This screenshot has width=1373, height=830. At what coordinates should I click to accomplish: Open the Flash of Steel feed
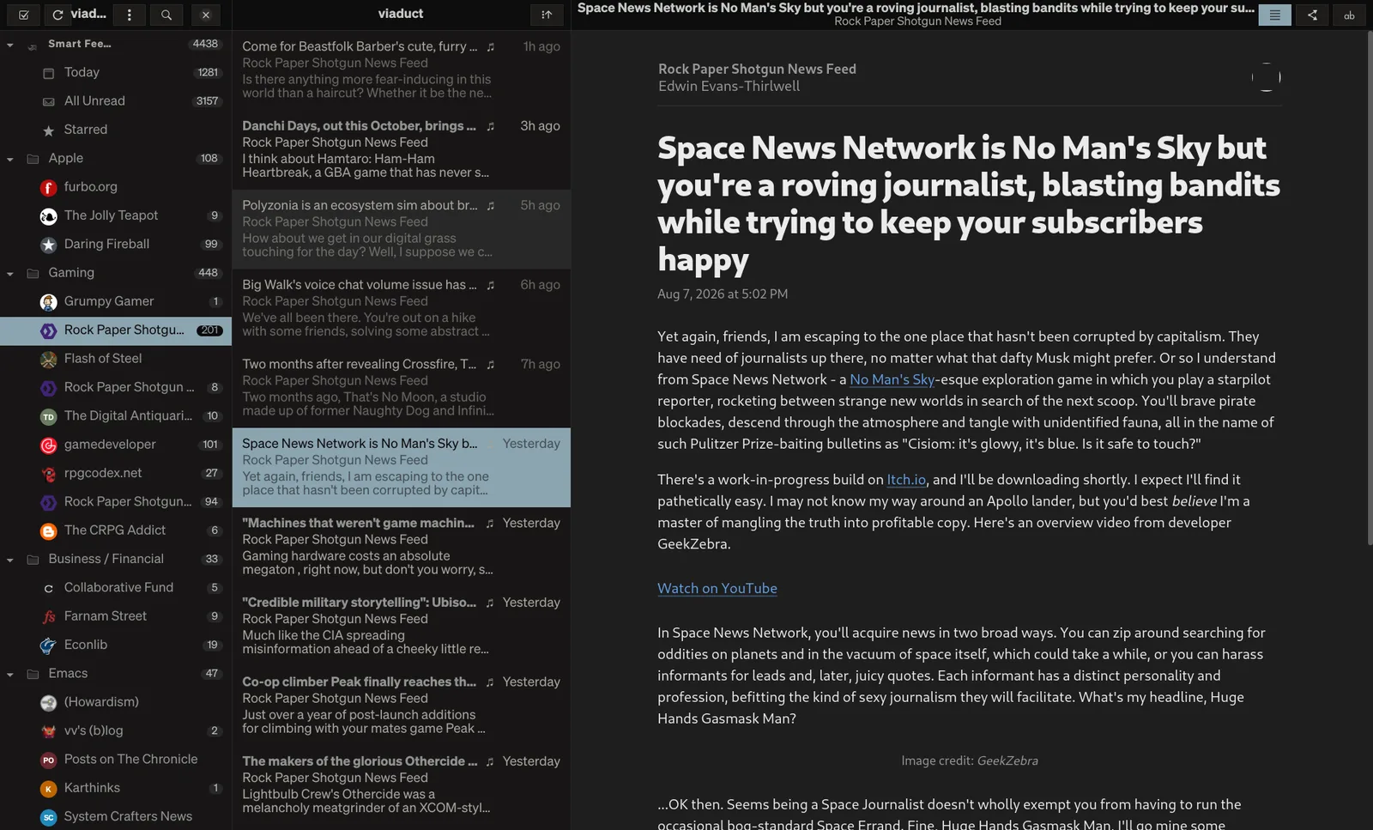(116, 359)
